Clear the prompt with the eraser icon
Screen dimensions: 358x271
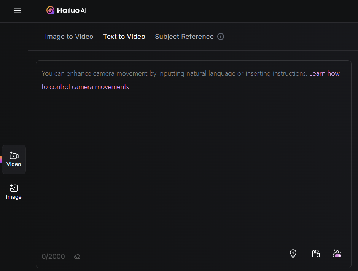[77, 257]
